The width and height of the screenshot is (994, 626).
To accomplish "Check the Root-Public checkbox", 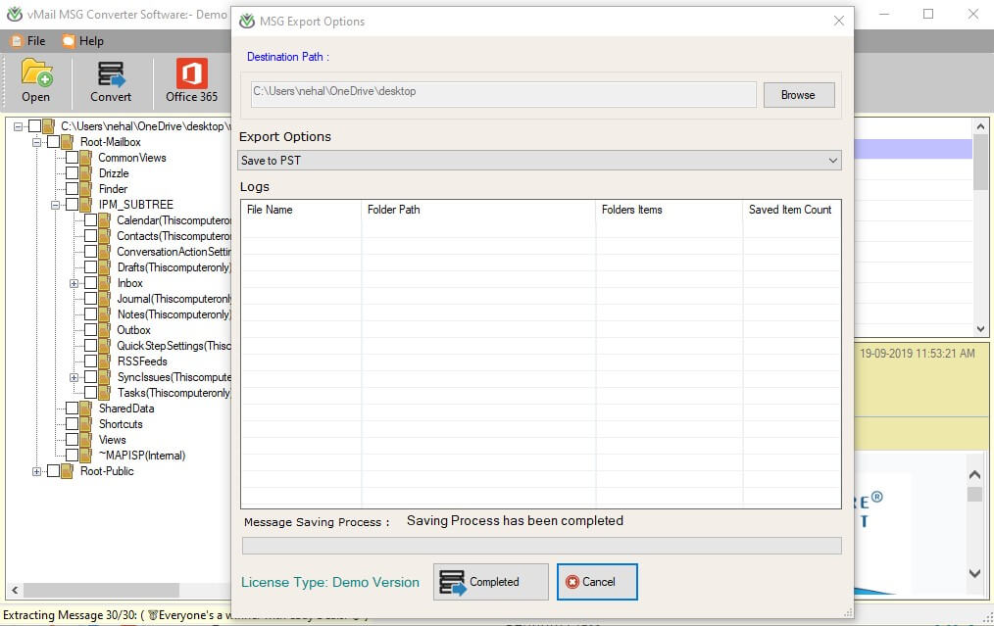I will pyautogui.click(x=53, y=471).
